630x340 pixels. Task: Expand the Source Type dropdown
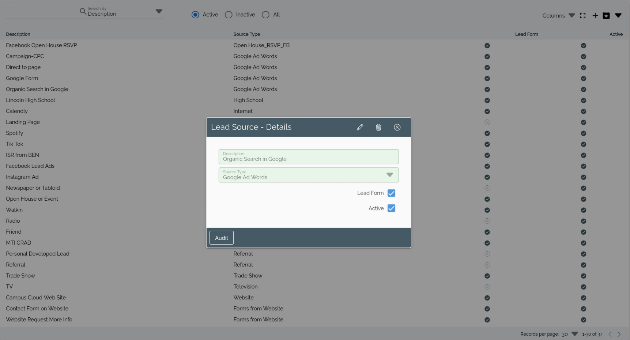tap(389, 175)
